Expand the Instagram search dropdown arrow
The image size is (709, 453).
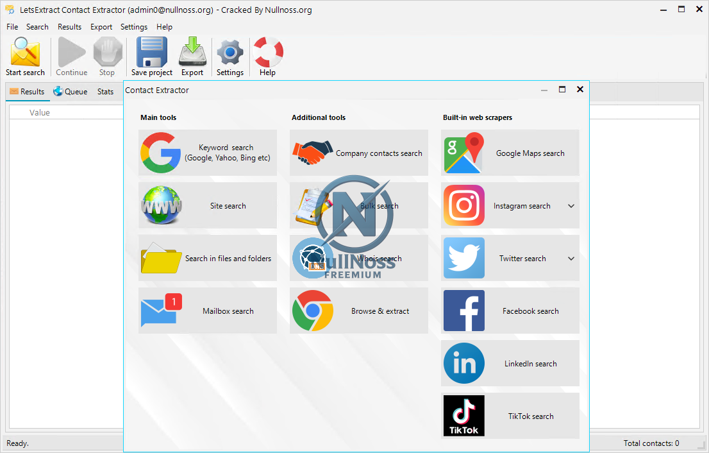[x=571, y=206]
